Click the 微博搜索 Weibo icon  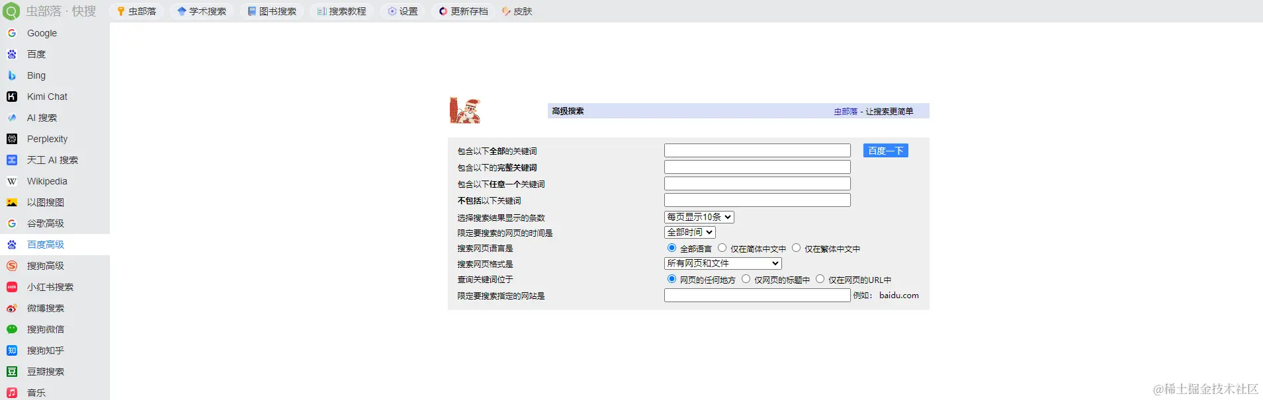(x=12, y=308)
